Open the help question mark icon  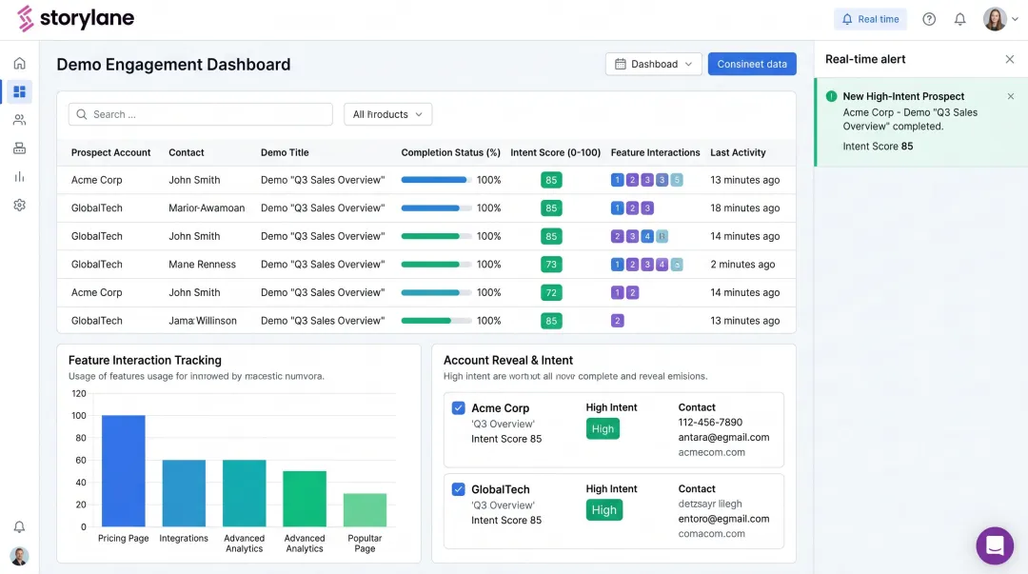(929, 19)
